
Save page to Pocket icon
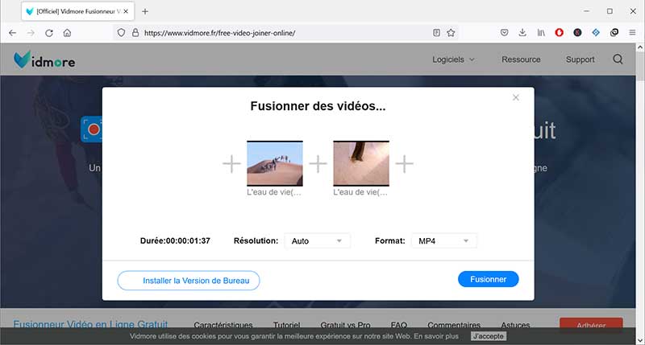click(505, 33)
